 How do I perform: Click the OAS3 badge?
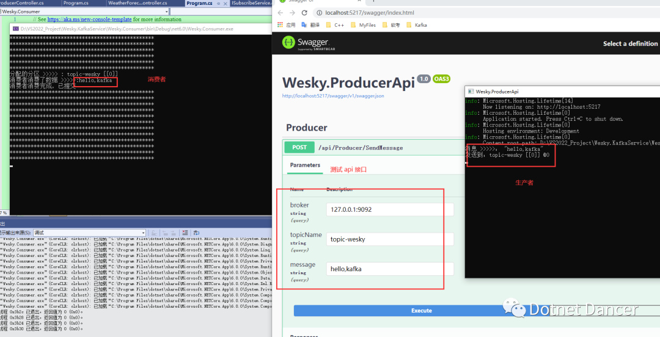click(x=442, y=79)
